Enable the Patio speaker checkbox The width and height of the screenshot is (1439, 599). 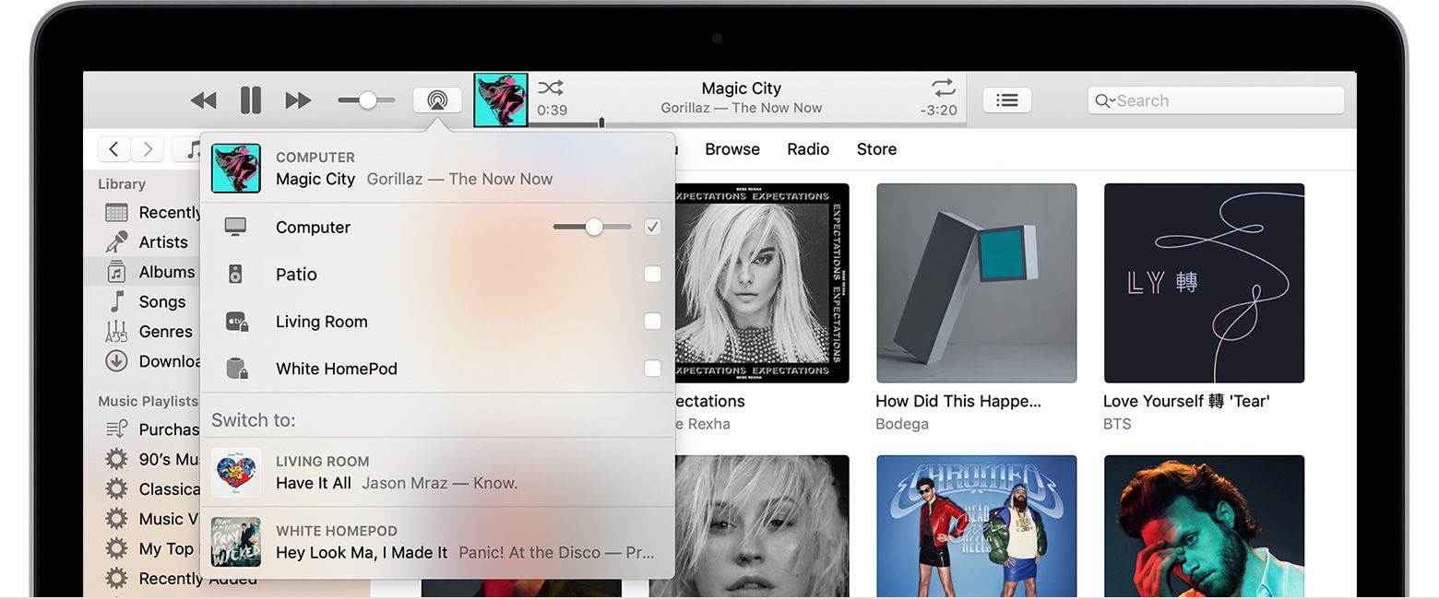tap(652, 274)
